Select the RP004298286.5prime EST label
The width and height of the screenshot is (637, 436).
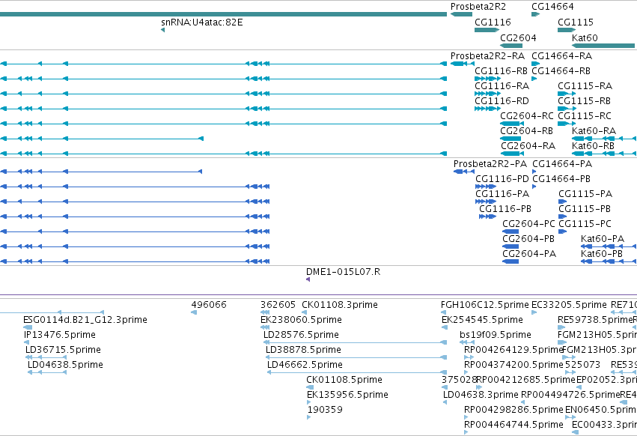[513, 411]
